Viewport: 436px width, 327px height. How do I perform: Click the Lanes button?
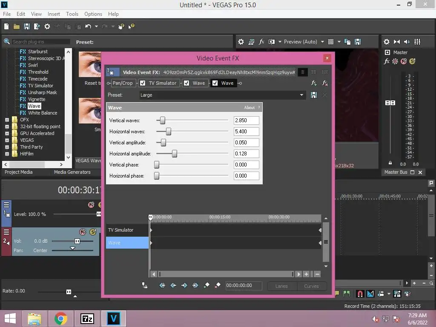282,286
